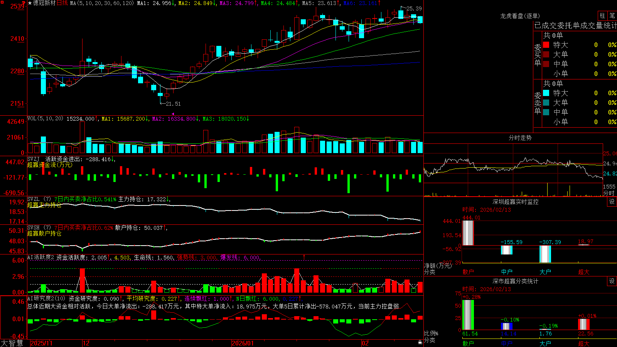Click the VOL(5,10,20) indicator label
617x347 pixels.
45,119
